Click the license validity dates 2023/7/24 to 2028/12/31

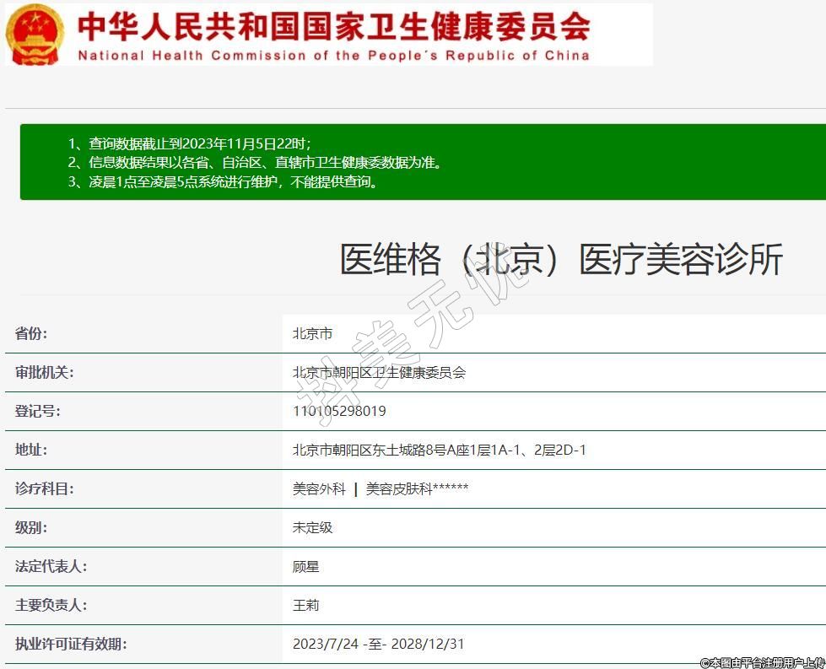(378, 644)
